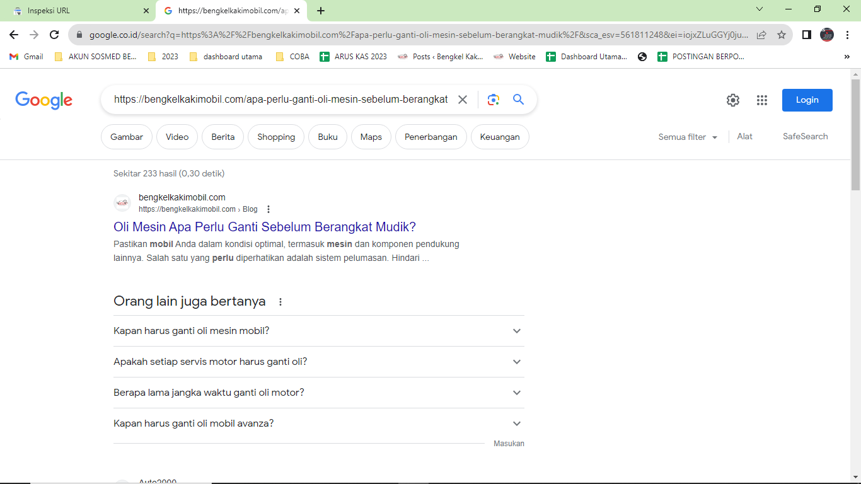Open the COBA bookmark folder

coord(292,57)
